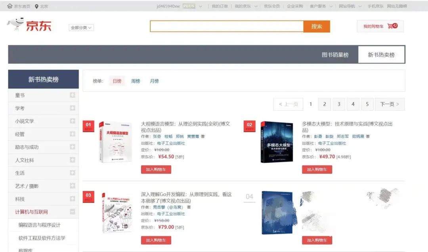The height and width of the screenshot is (252, 428).
Task: Open the 深入理解Go并发编程 title link
Action: (186, 197)
